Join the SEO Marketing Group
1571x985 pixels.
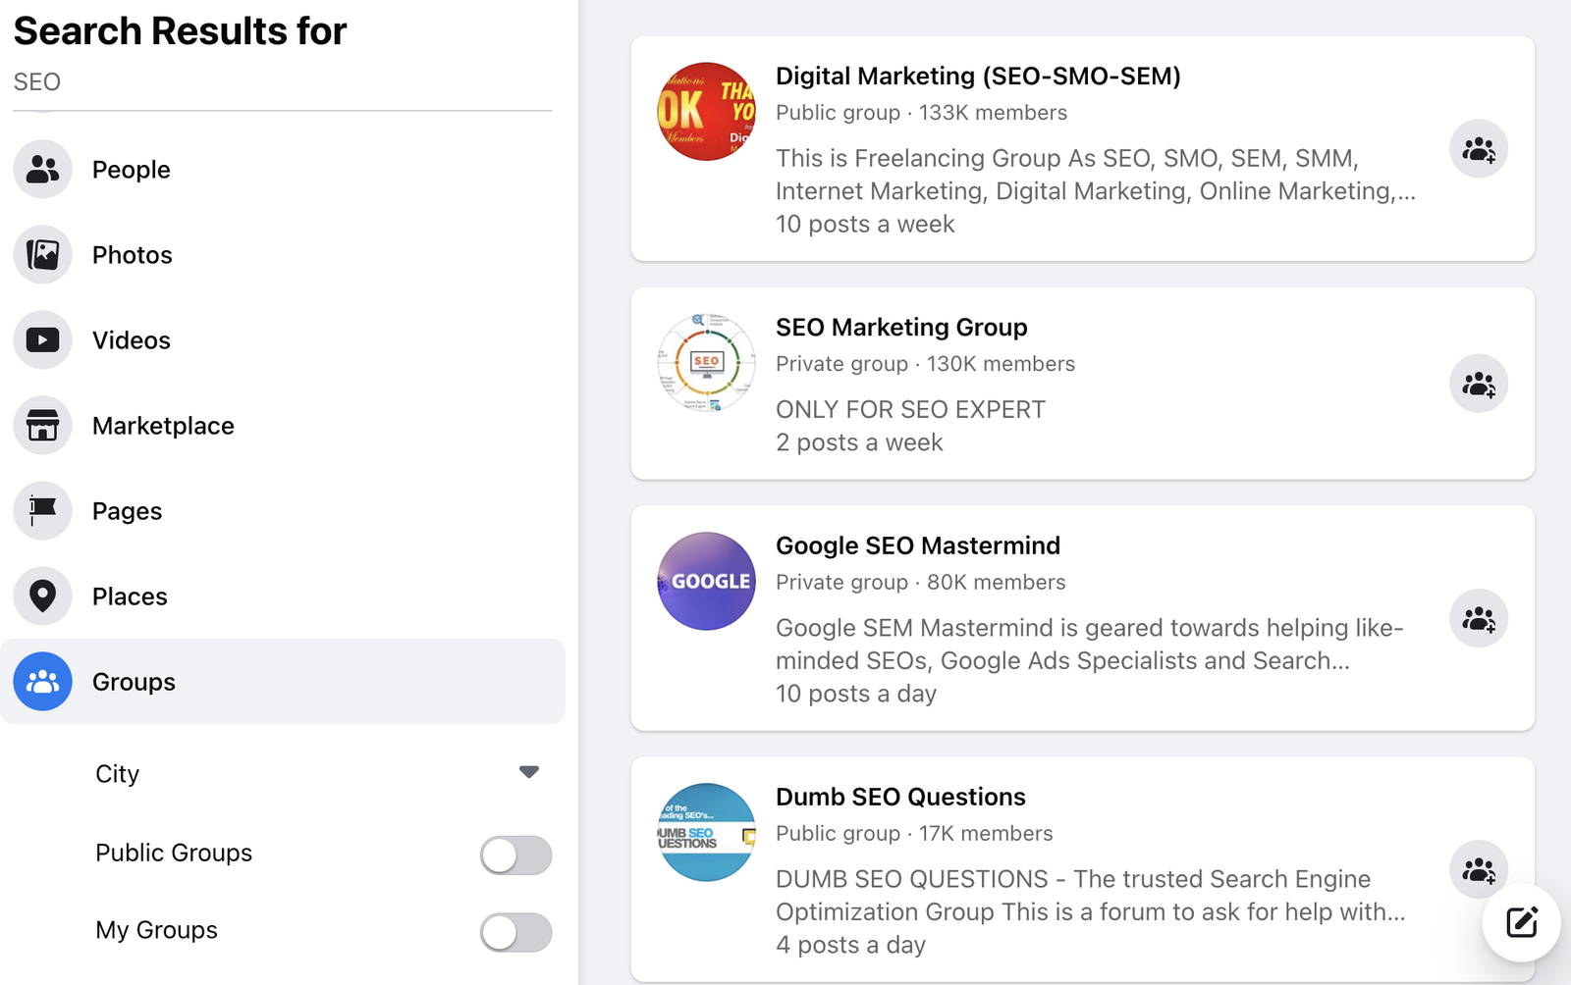point(1478,384)
